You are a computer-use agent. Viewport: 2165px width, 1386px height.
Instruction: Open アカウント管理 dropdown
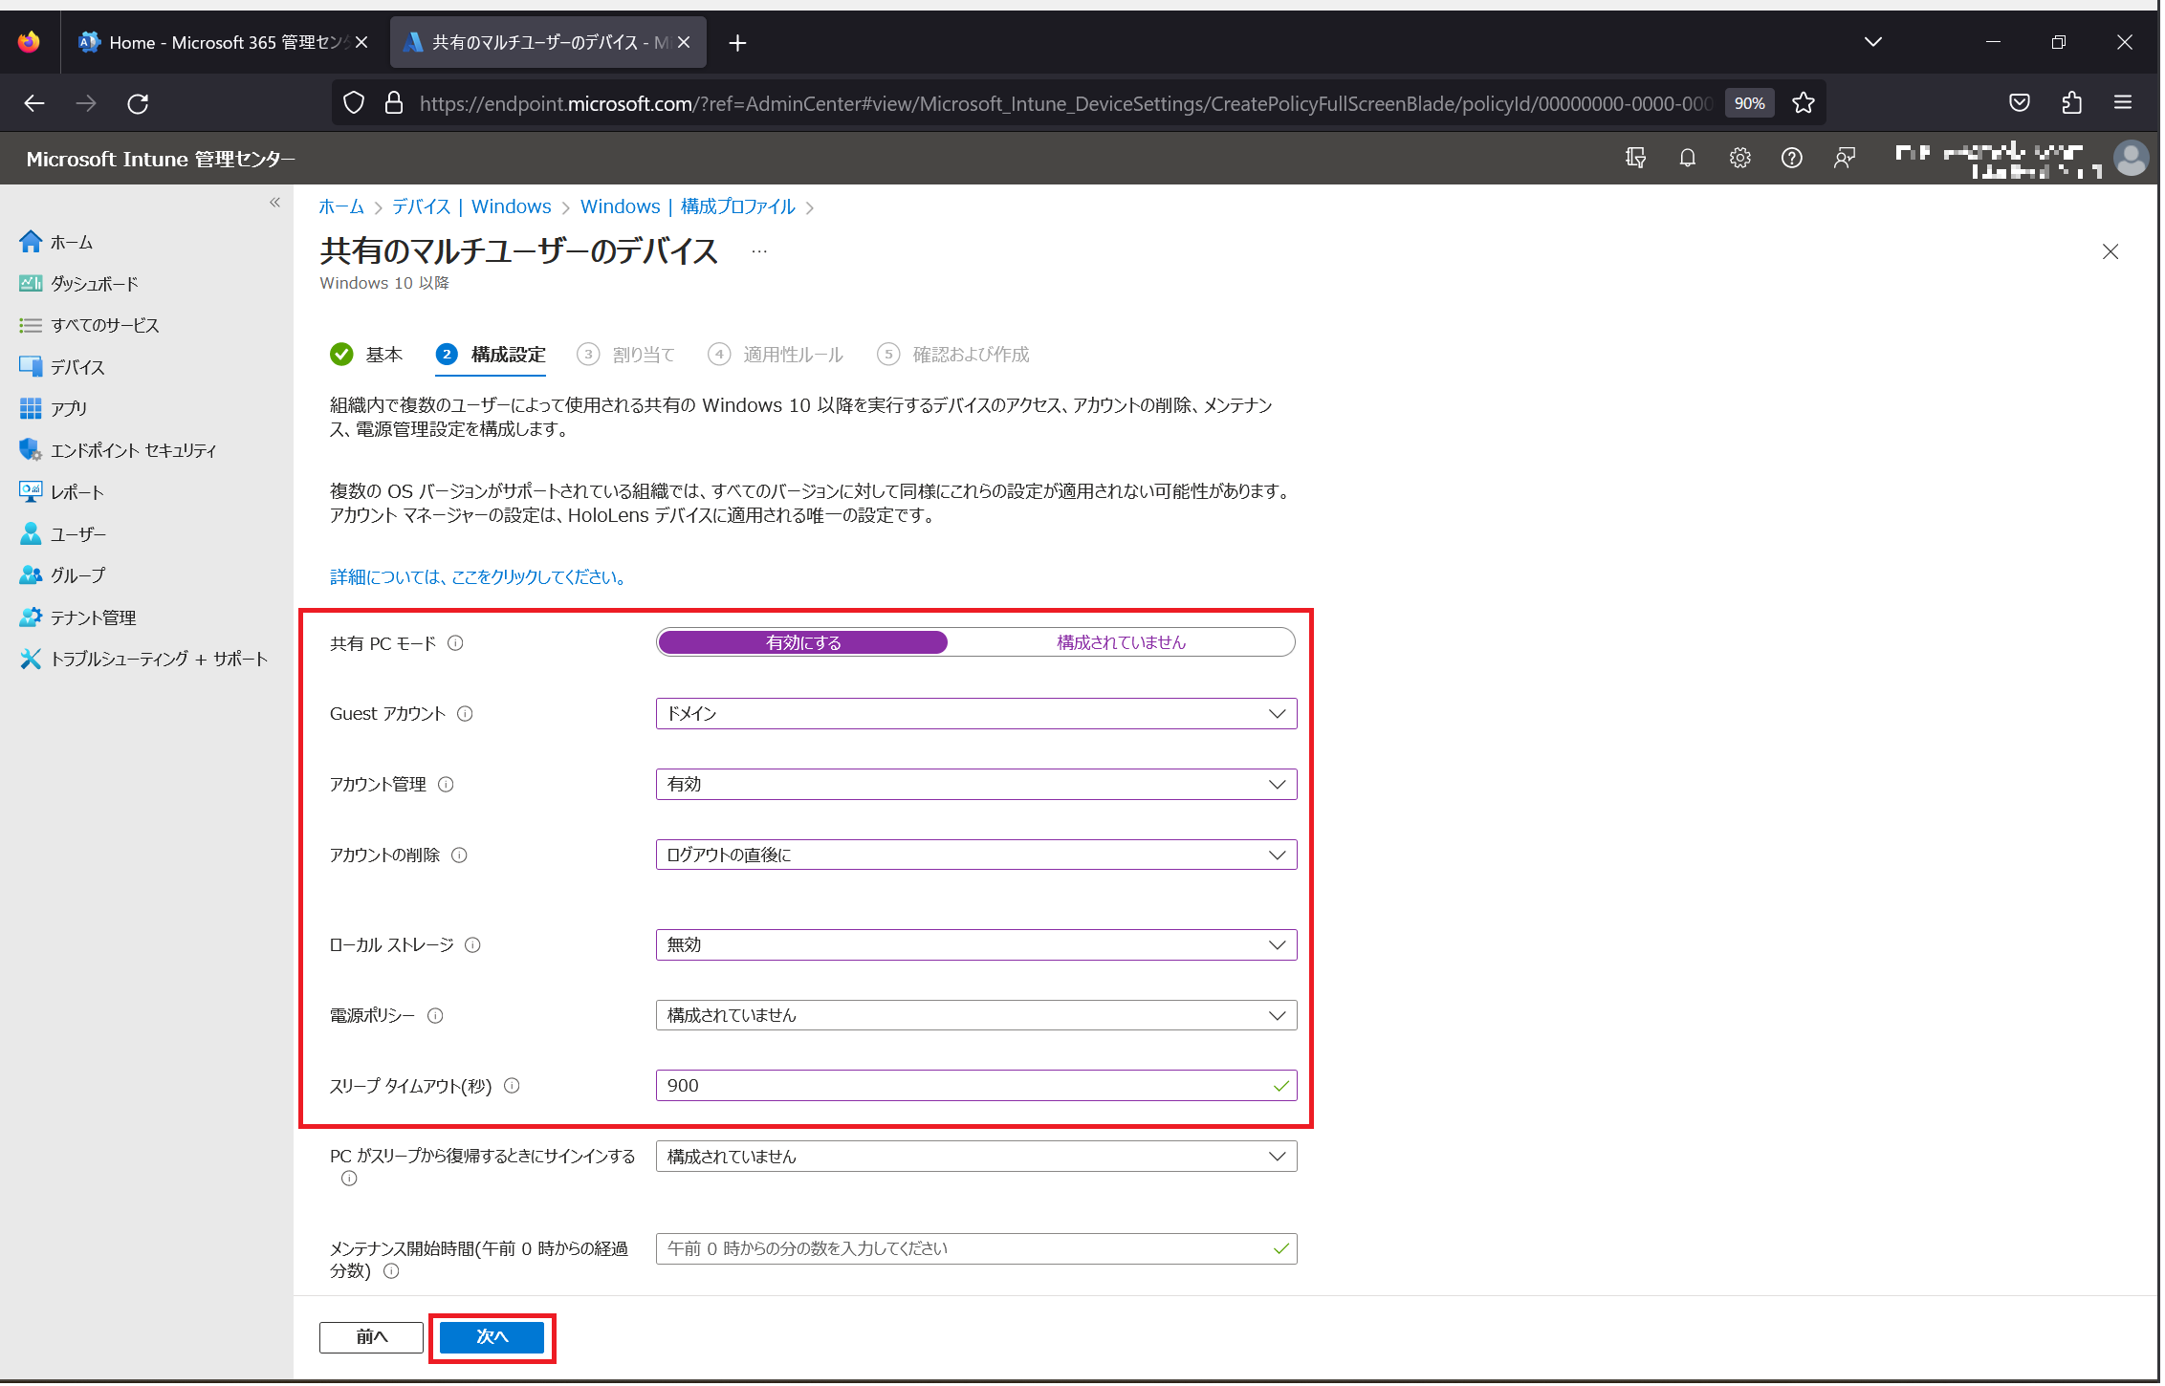point(977,786)
